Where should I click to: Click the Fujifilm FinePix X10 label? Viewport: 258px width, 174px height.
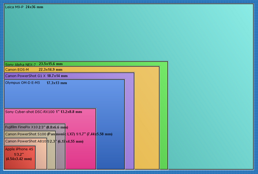coord(21,127)
